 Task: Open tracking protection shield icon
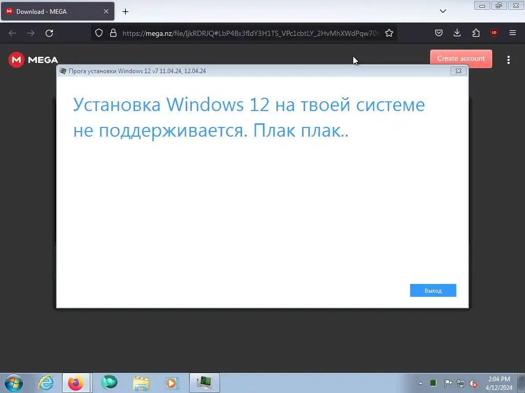pyautogui.click(x=99, y=33)
